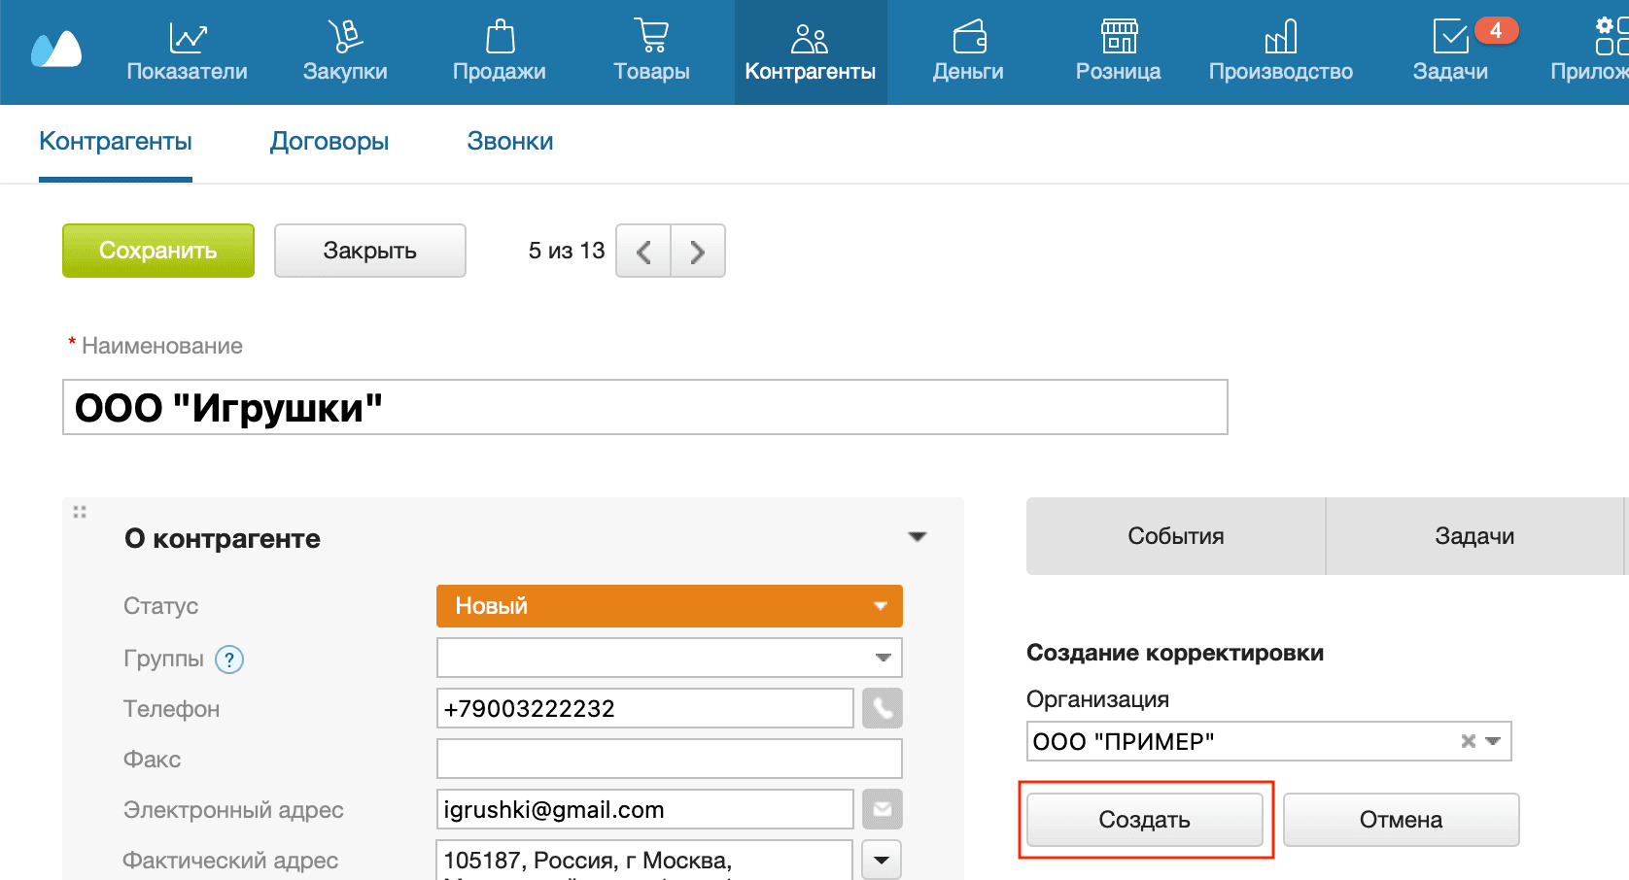This screenshot has width=1629, height=880.
Task: Open the Деньги wallet section
Action: (x=968, y=51)
